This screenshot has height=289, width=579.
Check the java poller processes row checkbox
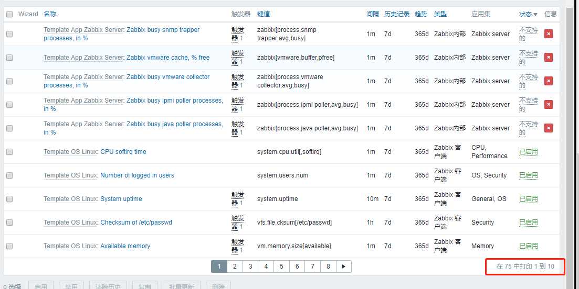(x=9, y=128)
